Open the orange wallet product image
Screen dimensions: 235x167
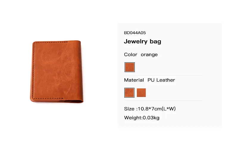tap(57, 71)
